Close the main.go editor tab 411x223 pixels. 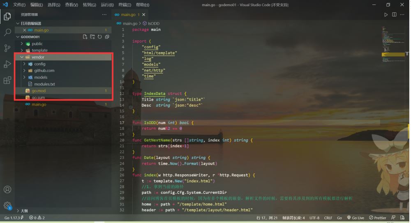pos(143,15)
